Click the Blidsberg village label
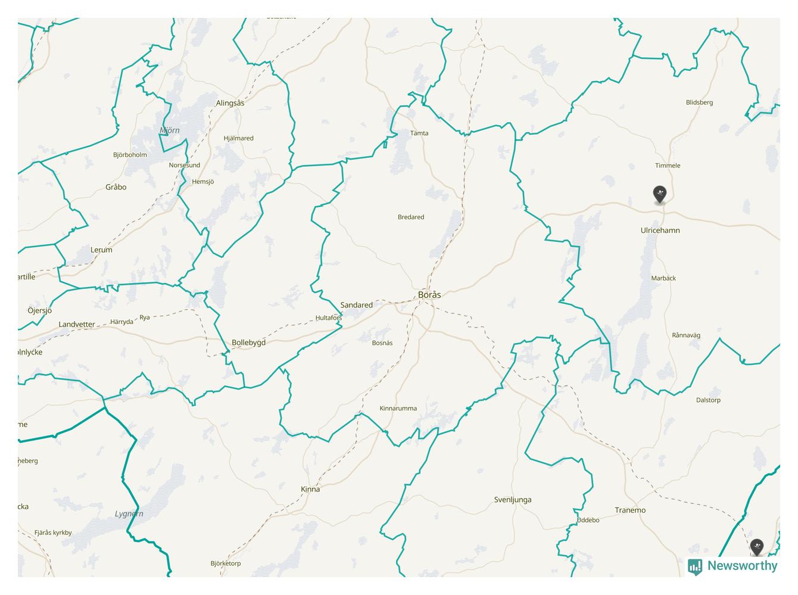798x595 pixels. pos(699,102)
